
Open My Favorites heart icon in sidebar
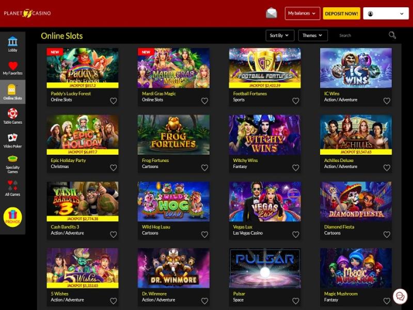(12, 68)
